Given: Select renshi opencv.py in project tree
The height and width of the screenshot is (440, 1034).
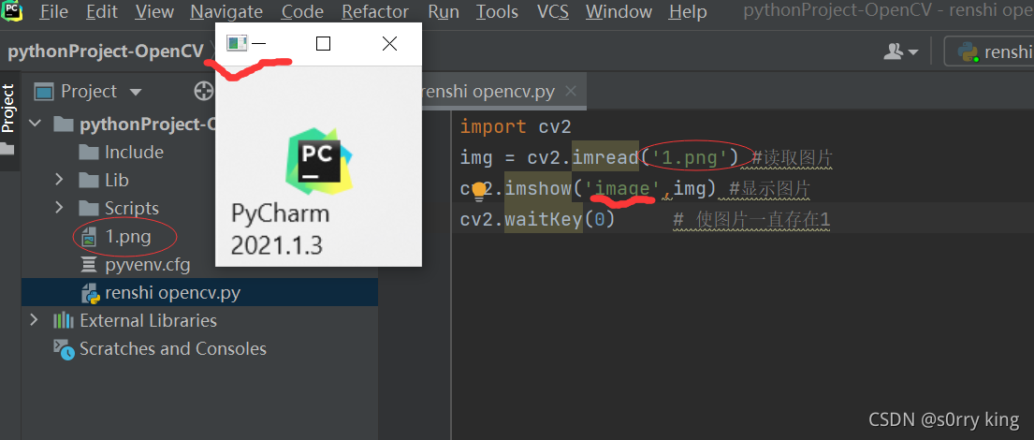Looking at the screenshot, I should tap(172, 293).
